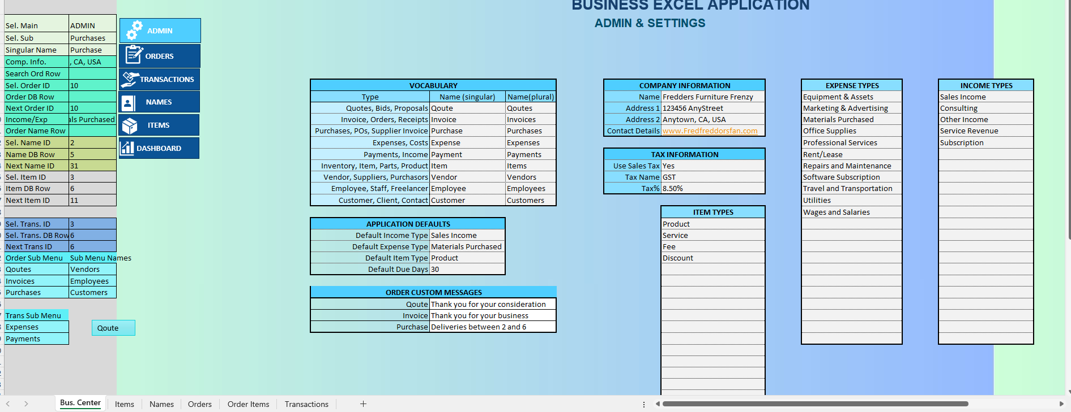Open the TRANSACTIONS section button

tap(159, 79)
